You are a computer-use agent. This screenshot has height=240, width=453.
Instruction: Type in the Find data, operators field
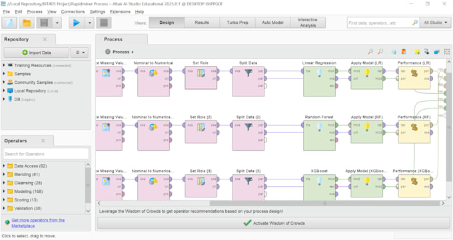(x=379, y=23)
